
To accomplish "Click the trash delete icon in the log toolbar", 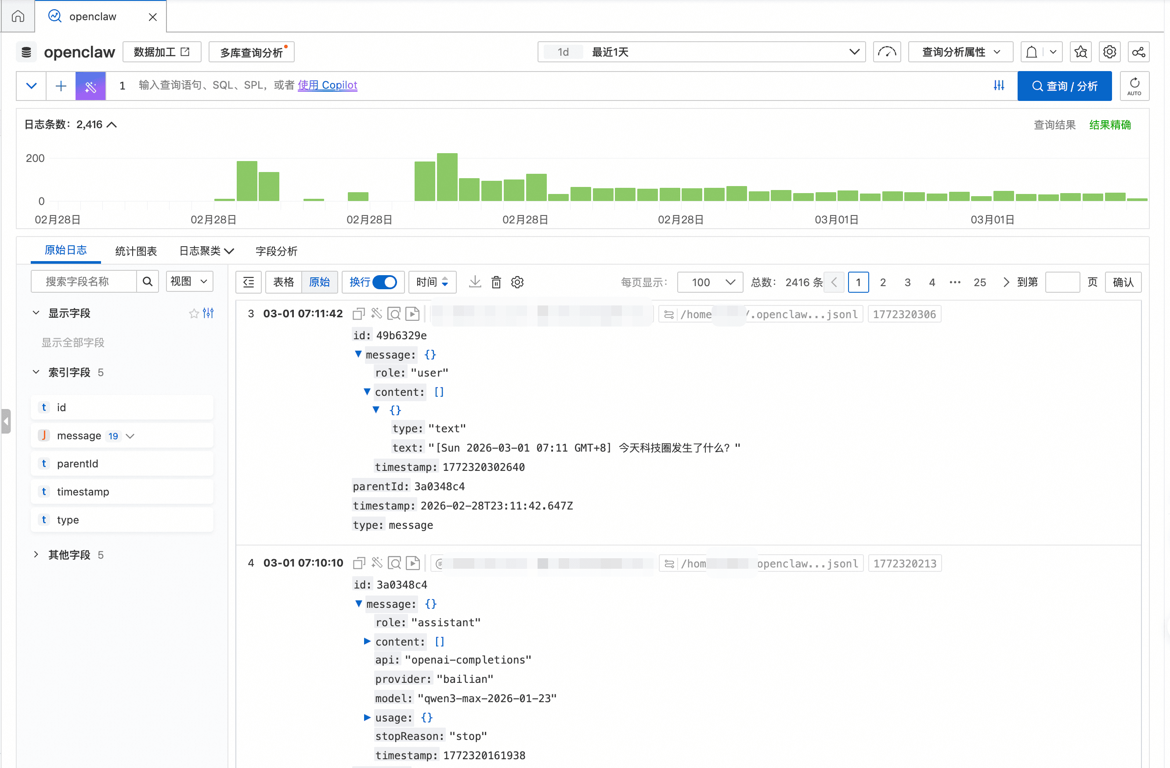I will tap(496, 282).
